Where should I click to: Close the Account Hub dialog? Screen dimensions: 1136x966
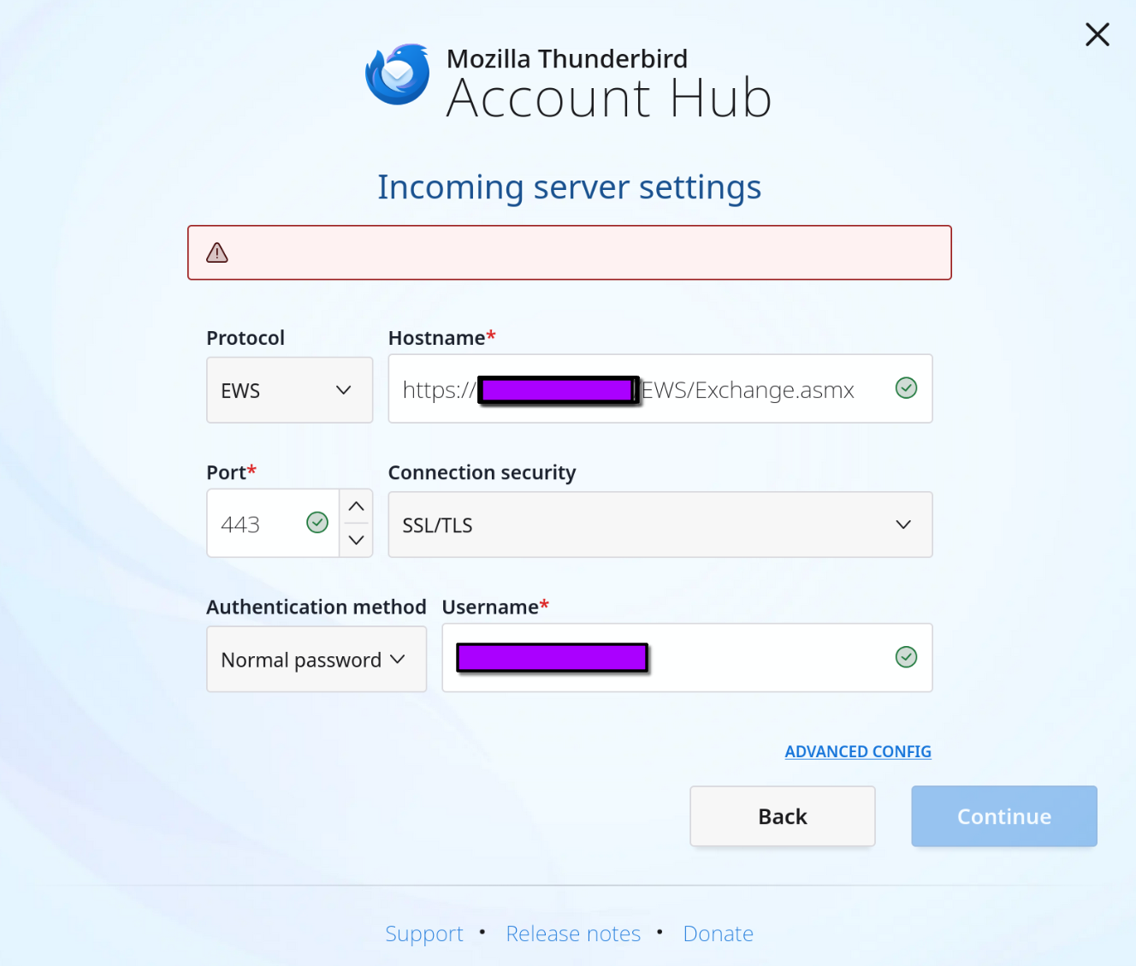point(1097,34)
